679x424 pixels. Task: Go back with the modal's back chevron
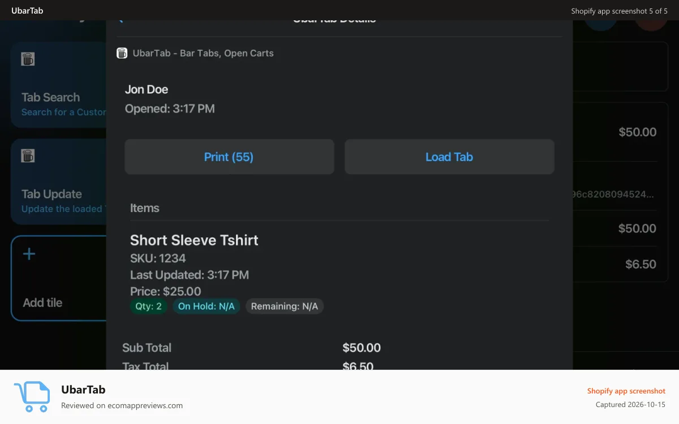pyautogui.click(x=120, y=21)
